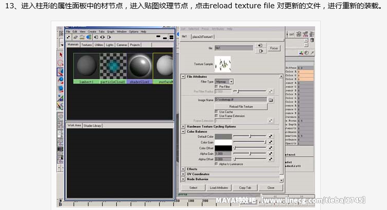Click the Select button at bottom
Image resolution: width=387 pixels, height=210 pixels.
click(x=193, y=188)
